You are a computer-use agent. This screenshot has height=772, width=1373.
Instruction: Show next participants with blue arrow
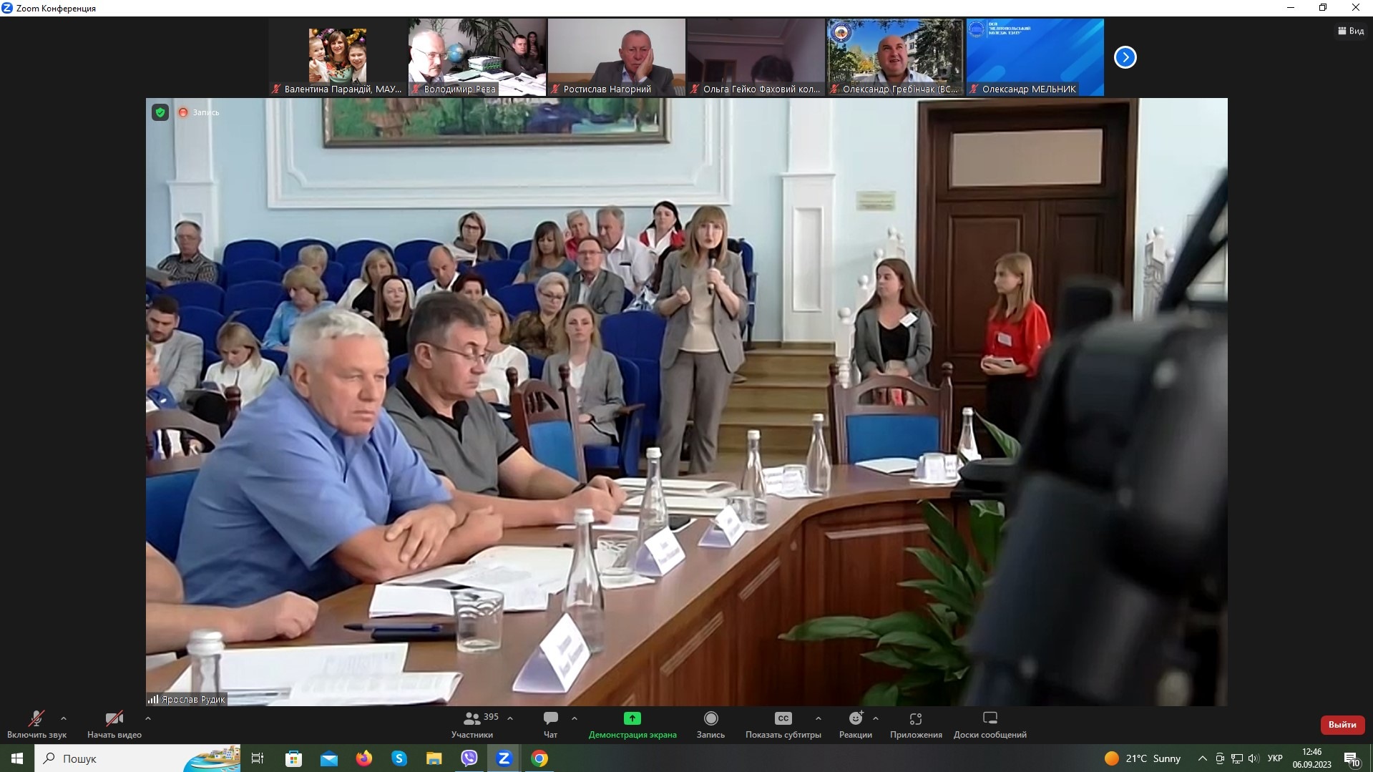coord(1125,57)
